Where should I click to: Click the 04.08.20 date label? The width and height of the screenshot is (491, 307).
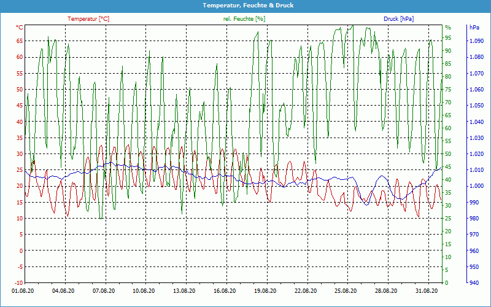coord(63,291)
